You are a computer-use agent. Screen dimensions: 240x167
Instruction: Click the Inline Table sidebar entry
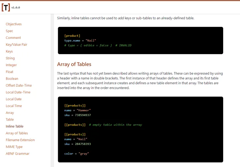[x=15, y=126]
